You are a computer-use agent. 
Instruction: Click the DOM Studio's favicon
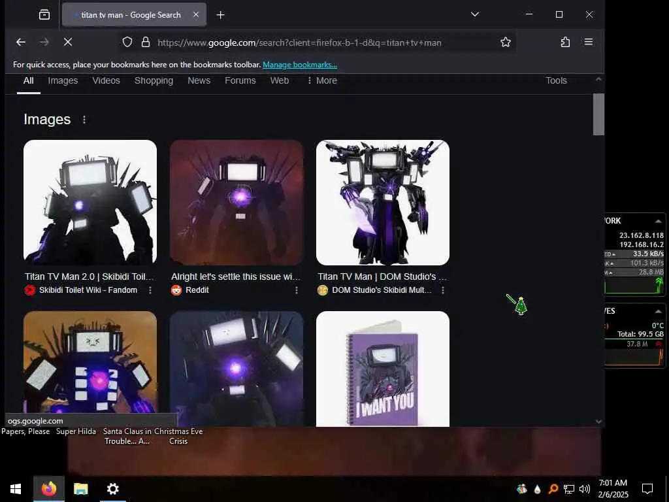[x=323, y=290]
